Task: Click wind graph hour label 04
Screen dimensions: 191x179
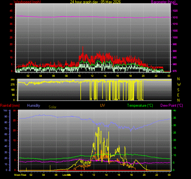Action: tap(41, 76)
